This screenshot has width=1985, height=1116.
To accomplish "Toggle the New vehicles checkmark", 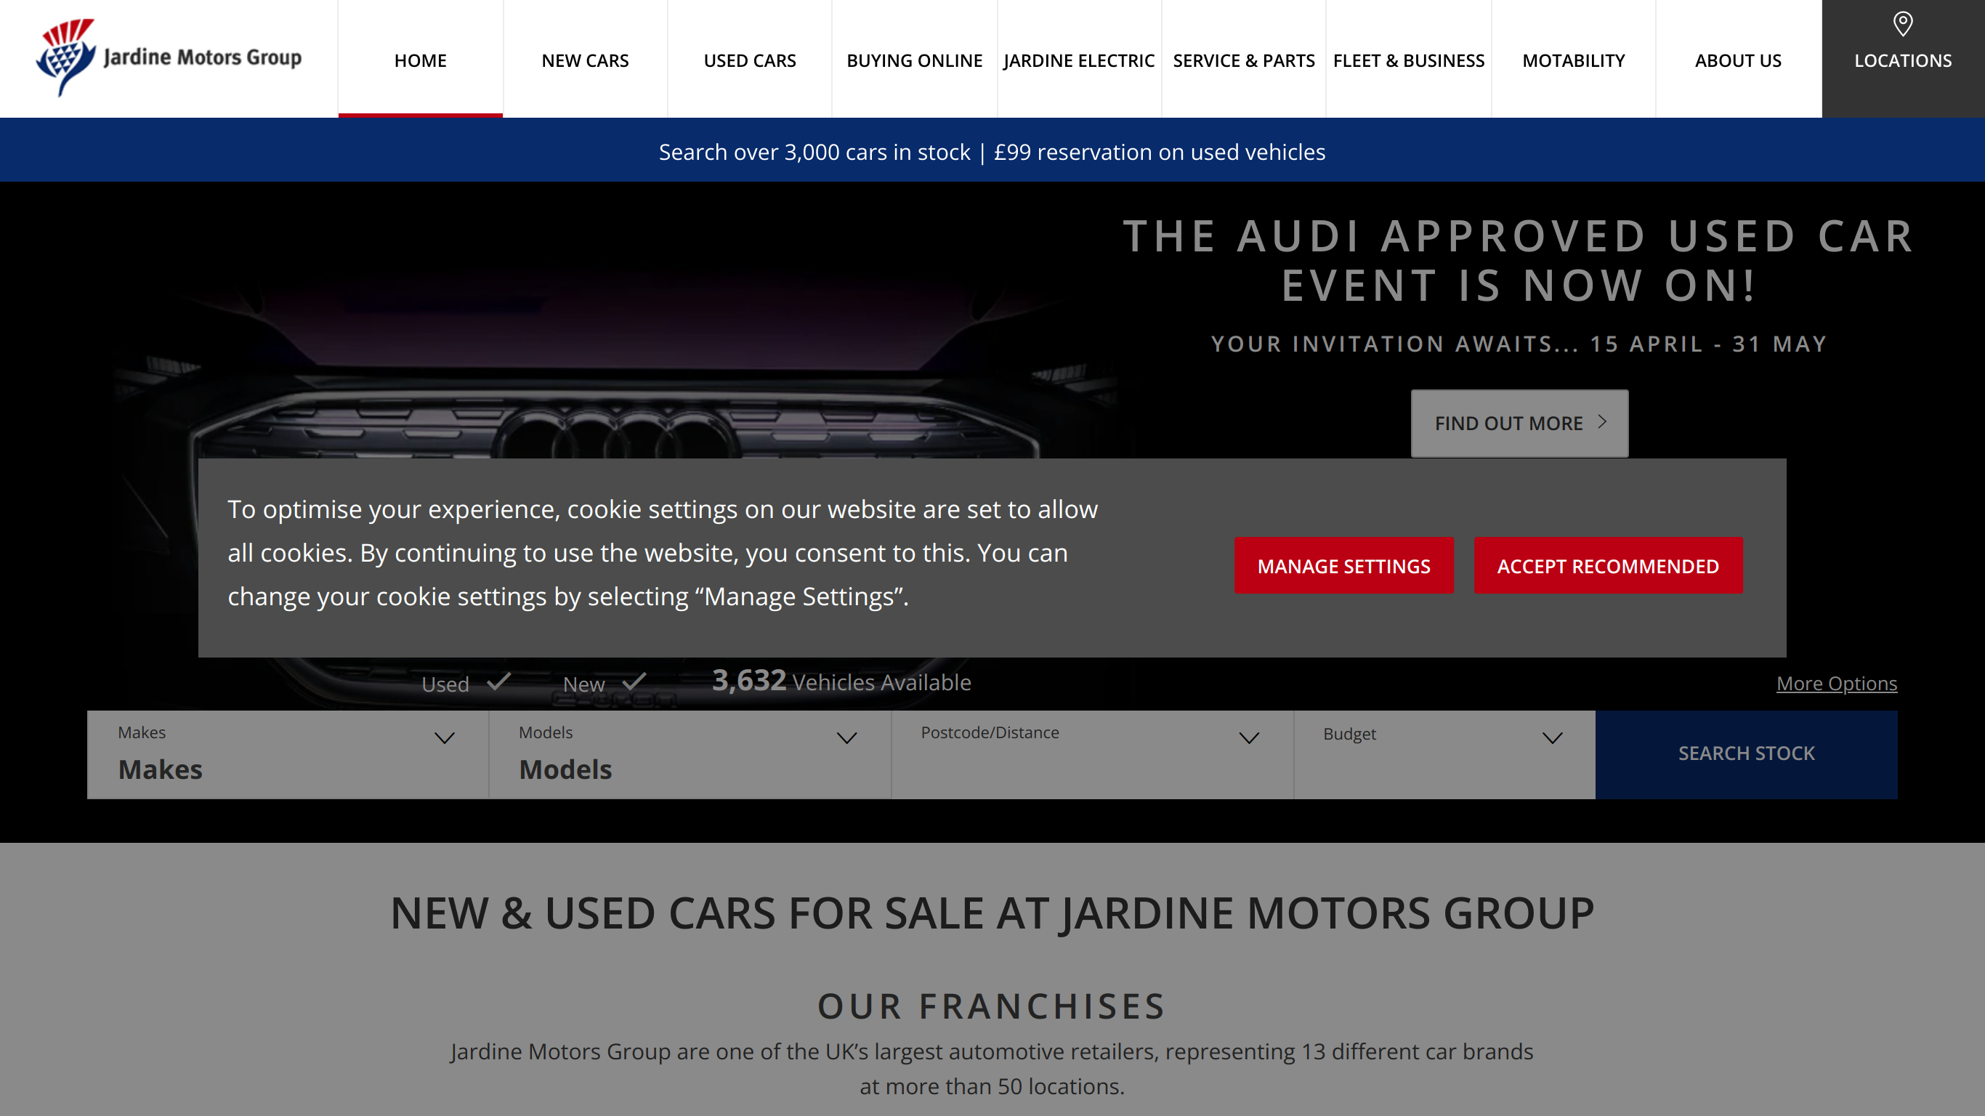I will coord(634,682).
